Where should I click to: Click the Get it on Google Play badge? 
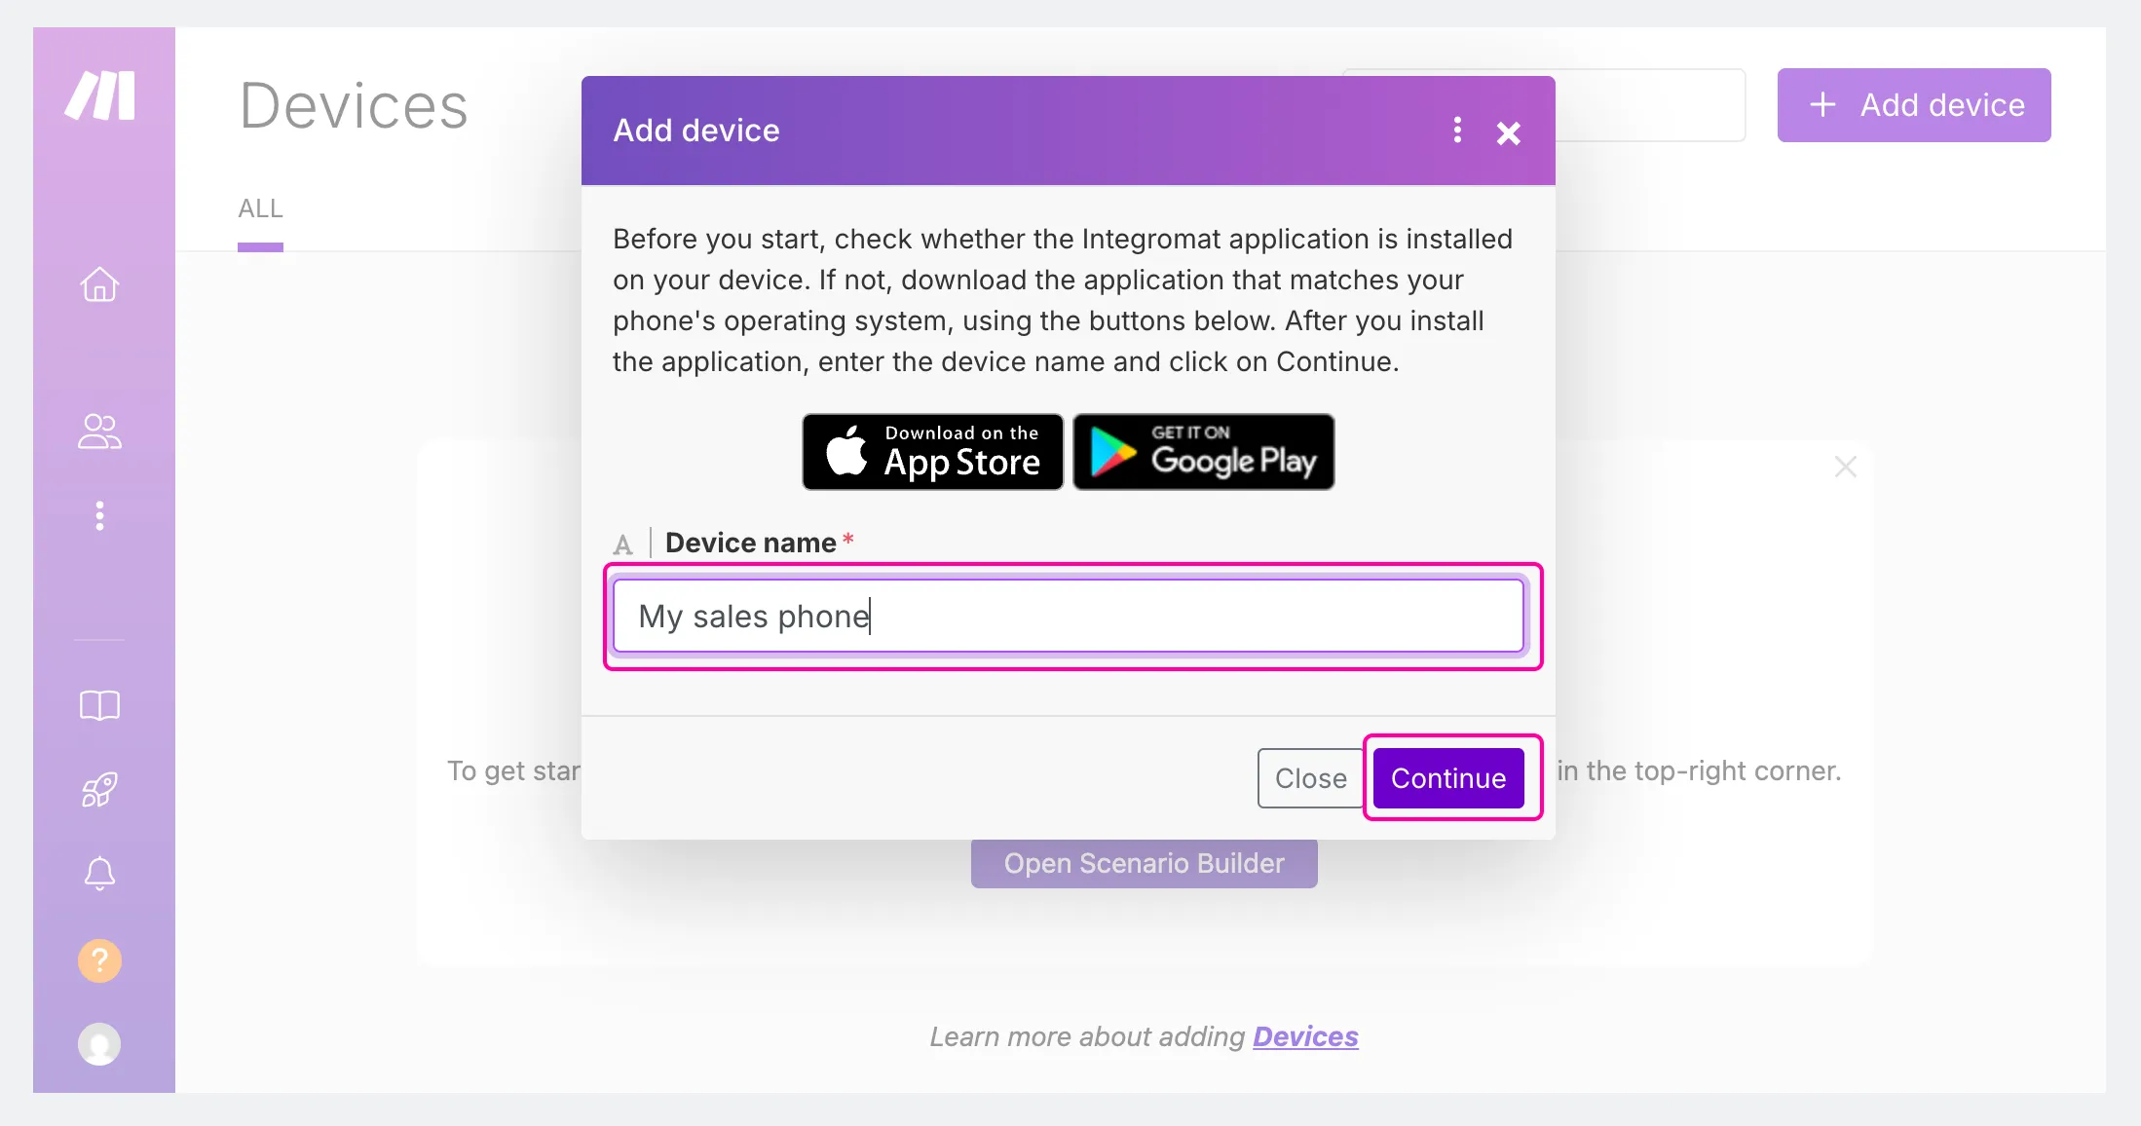[x=1204, y=452]
